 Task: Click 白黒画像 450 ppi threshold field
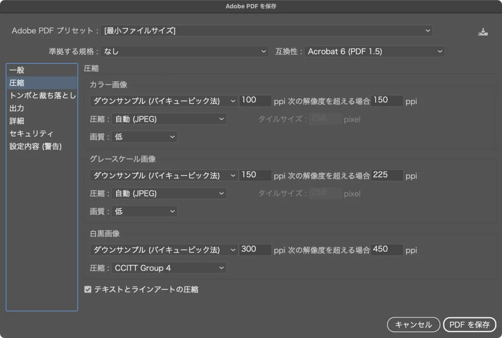[387, 249]
